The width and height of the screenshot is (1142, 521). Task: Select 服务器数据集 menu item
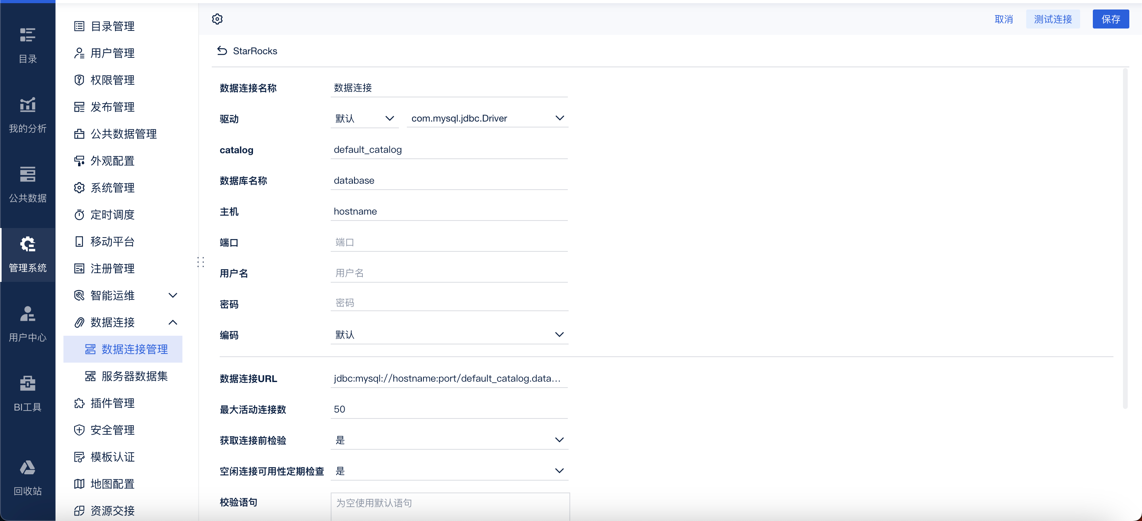pos(134,376)
